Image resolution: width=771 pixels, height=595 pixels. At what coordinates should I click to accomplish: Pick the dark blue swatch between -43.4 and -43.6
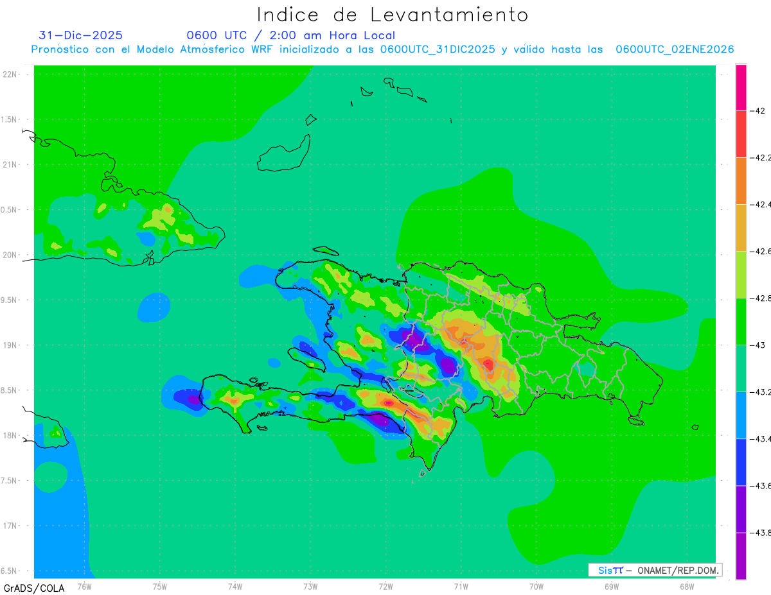coord(741,461)
